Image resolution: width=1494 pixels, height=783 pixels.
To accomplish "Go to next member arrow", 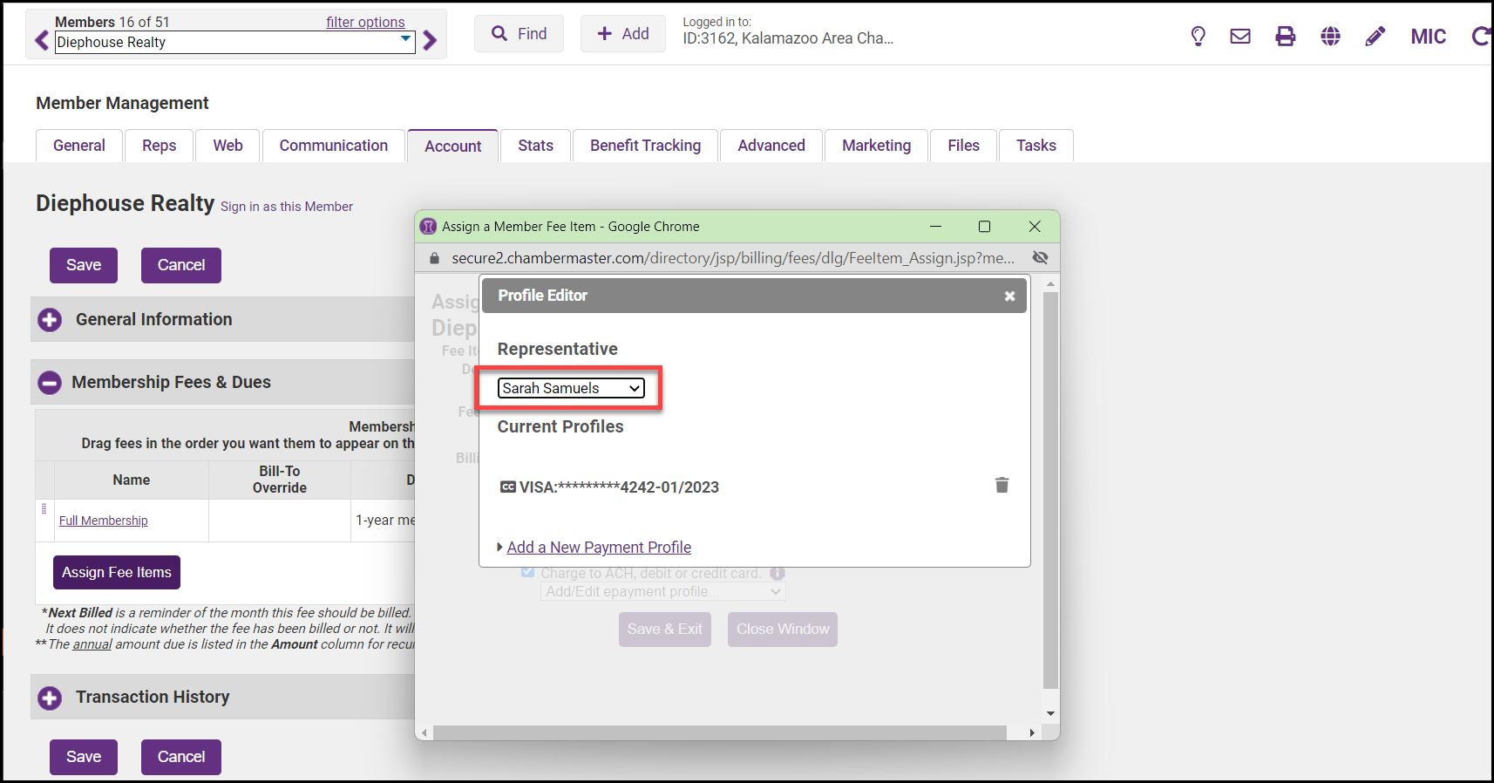I will (x=430, y=41).
